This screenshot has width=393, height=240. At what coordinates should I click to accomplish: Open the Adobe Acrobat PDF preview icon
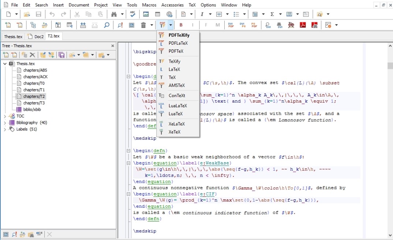coord(303,25)
